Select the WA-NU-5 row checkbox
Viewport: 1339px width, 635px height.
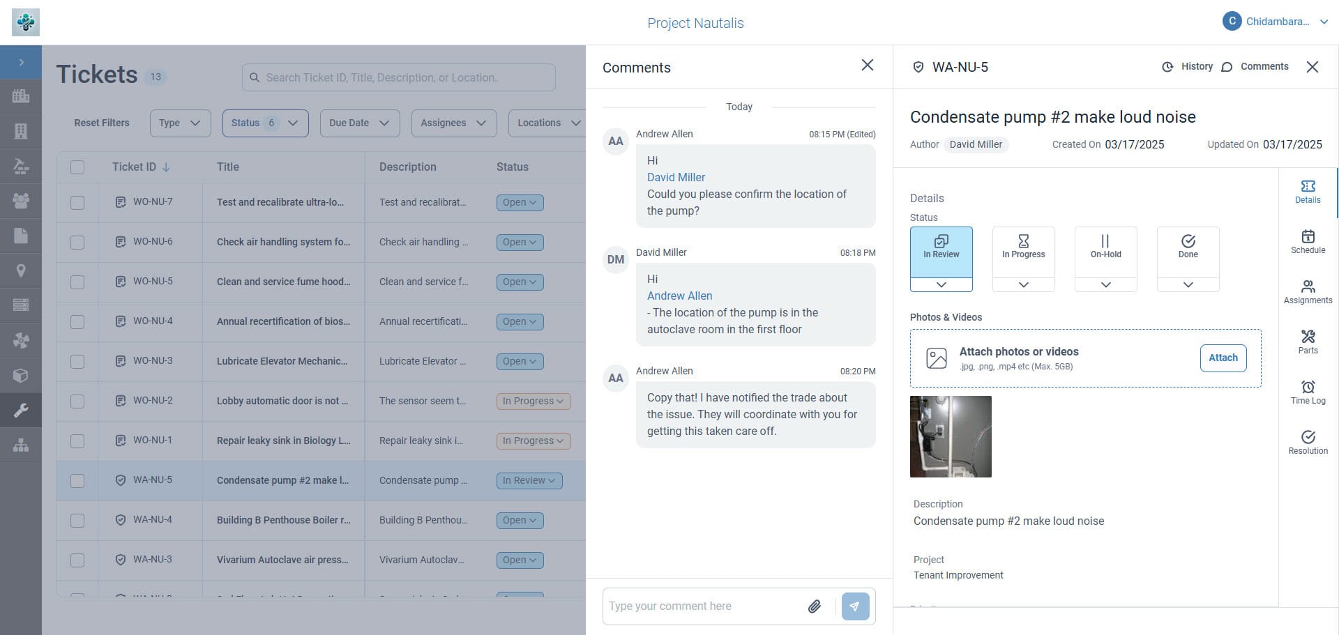77,481
